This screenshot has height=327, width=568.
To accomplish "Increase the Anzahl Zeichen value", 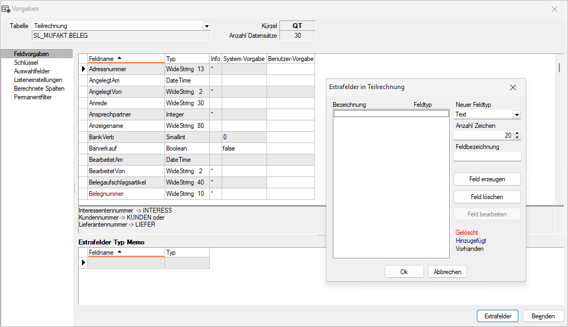I will tap(517, 133).
